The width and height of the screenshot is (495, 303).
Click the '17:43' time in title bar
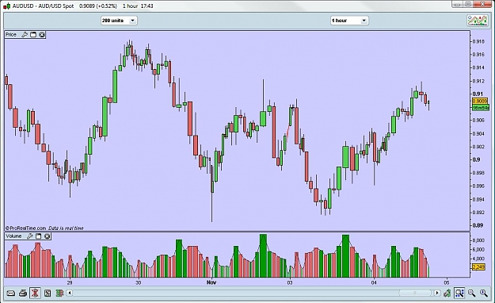(147, 6)
